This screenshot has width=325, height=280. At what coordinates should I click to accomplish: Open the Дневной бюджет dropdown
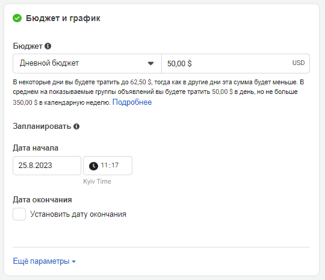click(x=87, y=63)
